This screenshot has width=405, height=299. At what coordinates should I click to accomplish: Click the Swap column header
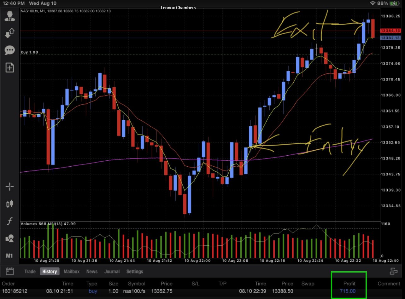308,284
